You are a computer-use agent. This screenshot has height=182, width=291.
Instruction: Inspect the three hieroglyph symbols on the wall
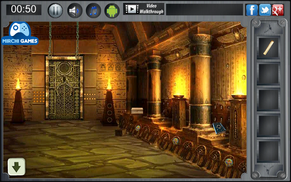[x=110, y=67]
